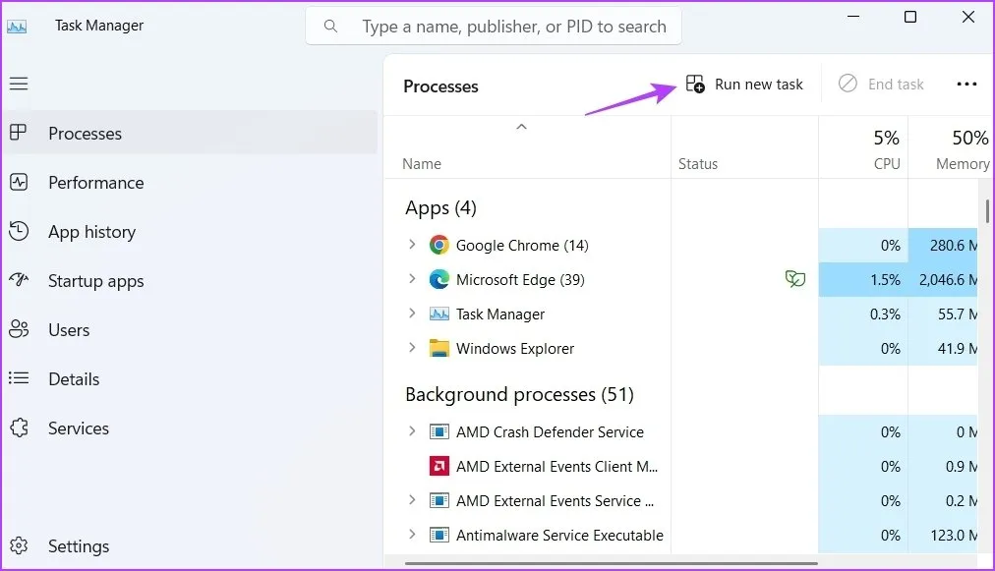Expand Antimalware Service Executable entry
Image resolution: width=995 pixels, height=571 pixels.
[412, 536]
